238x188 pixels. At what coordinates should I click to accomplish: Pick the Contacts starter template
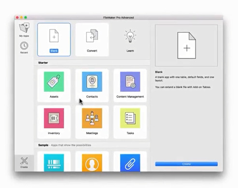(x=92, y=86)
